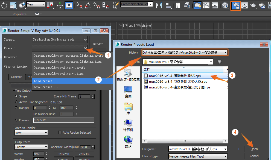
Task: Click the Render Setup teapot icon
Action: 235,6
